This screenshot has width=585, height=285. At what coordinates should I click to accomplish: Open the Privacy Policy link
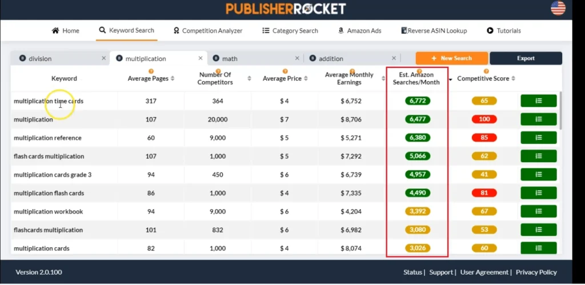(536, 272)
